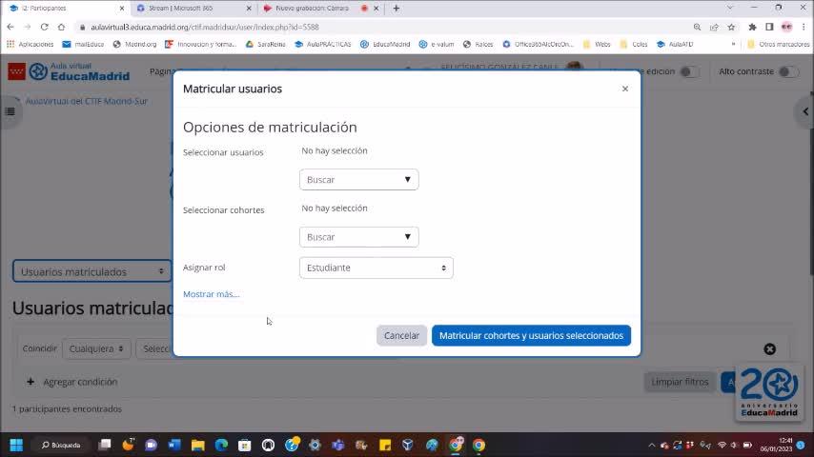
Task: Open Otros marcadores folder
Action: click(778, 45)
